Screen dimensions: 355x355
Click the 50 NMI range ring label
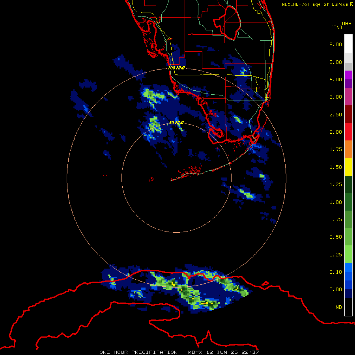coord(176,123)
